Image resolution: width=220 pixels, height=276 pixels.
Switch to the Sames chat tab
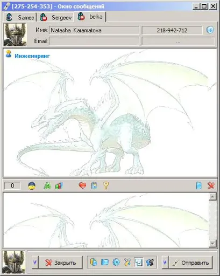coord(20,17)
